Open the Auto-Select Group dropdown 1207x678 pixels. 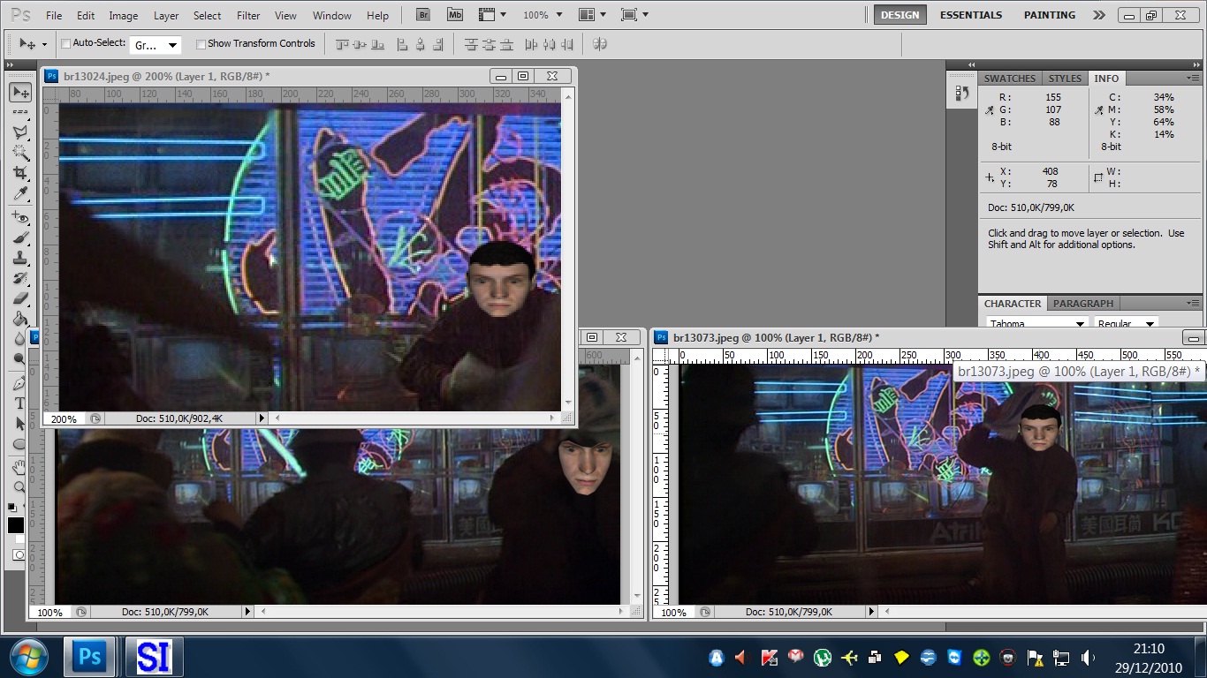pos(156,45)
